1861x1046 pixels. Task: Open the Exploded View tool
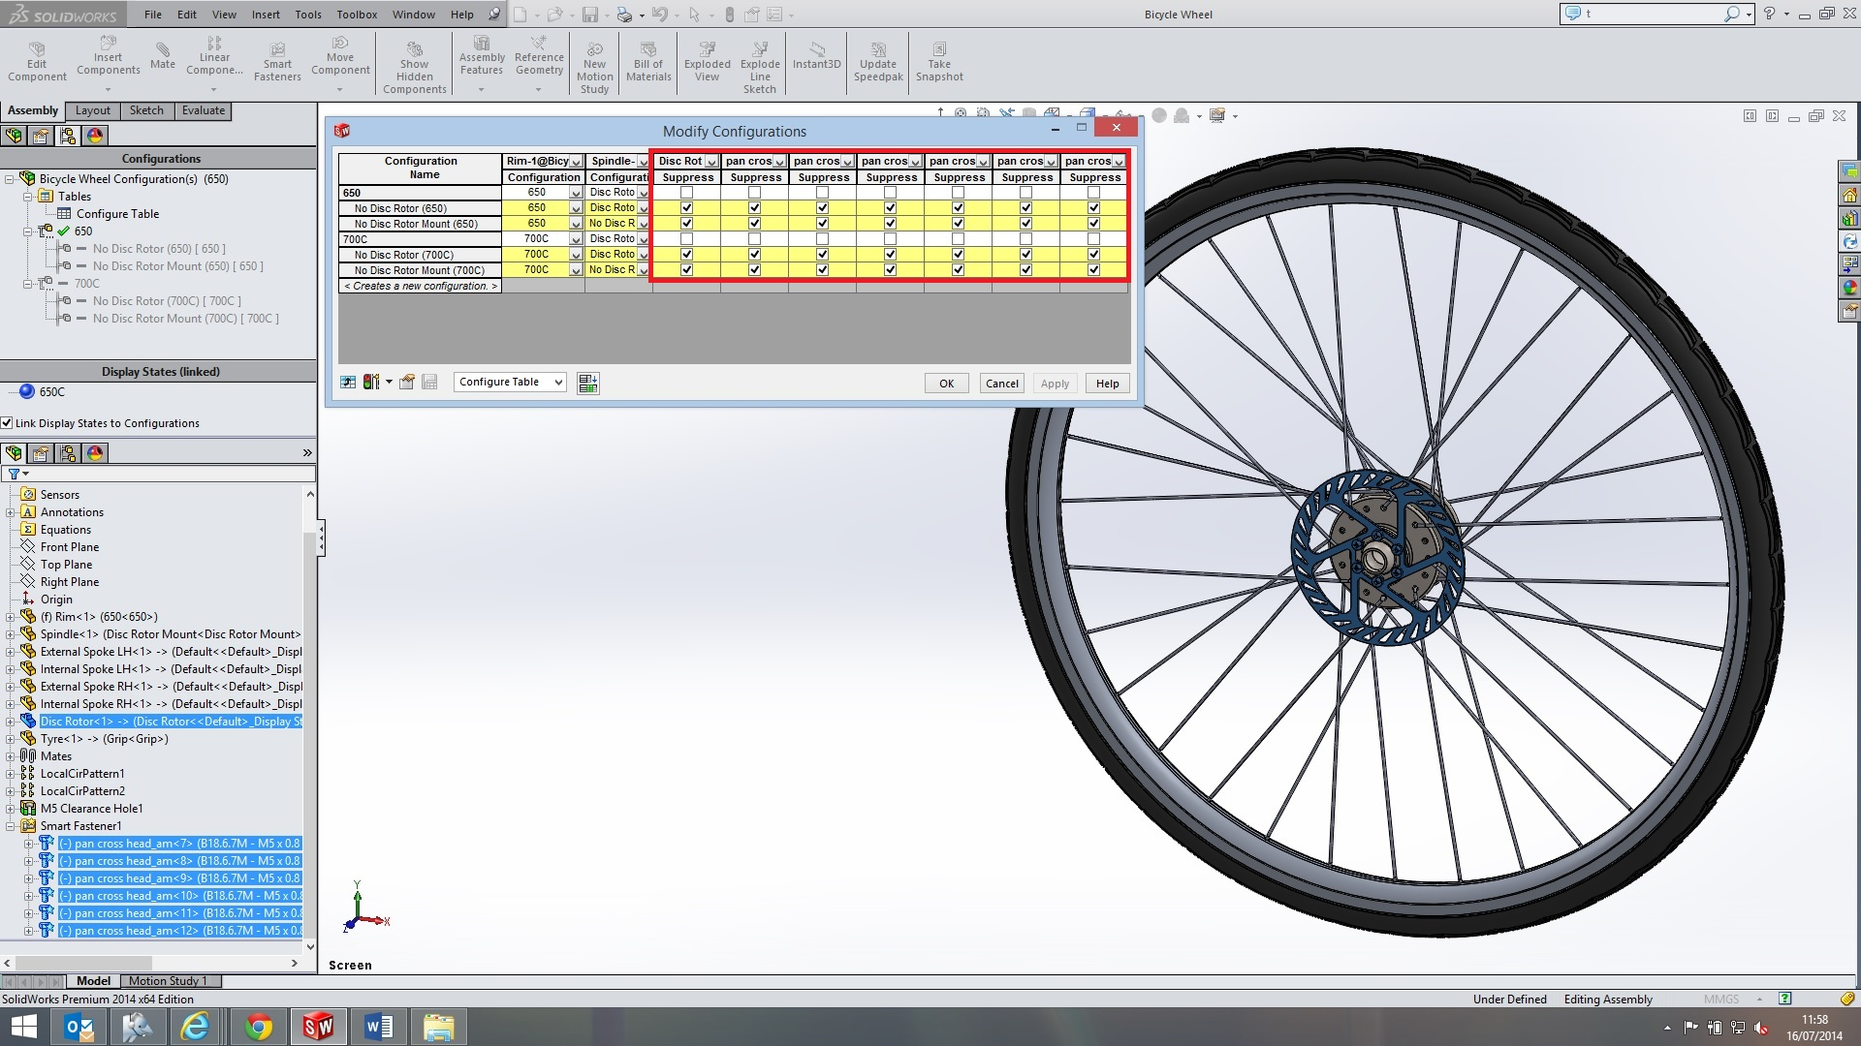click(x=707, y=62)
